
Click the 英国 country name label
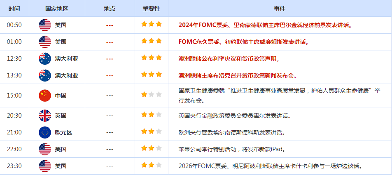pos(61,116)
